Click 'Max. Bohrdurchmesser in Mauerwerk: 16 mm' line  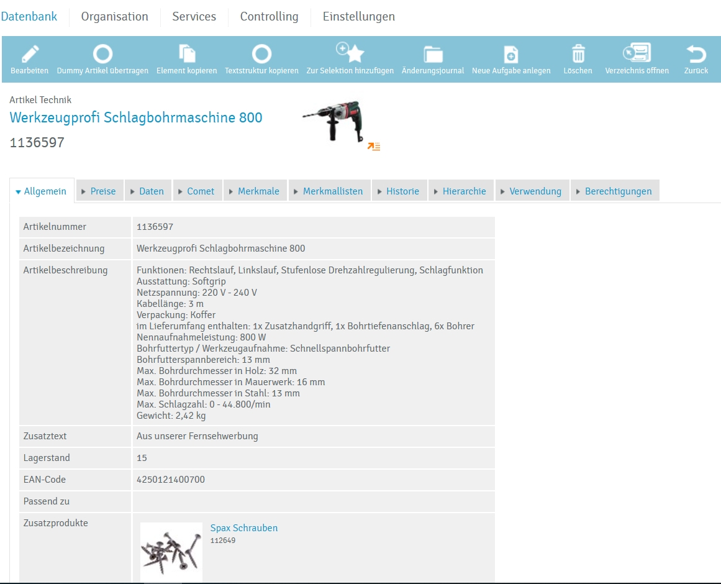pyautogui.click(x=231, y=382)
